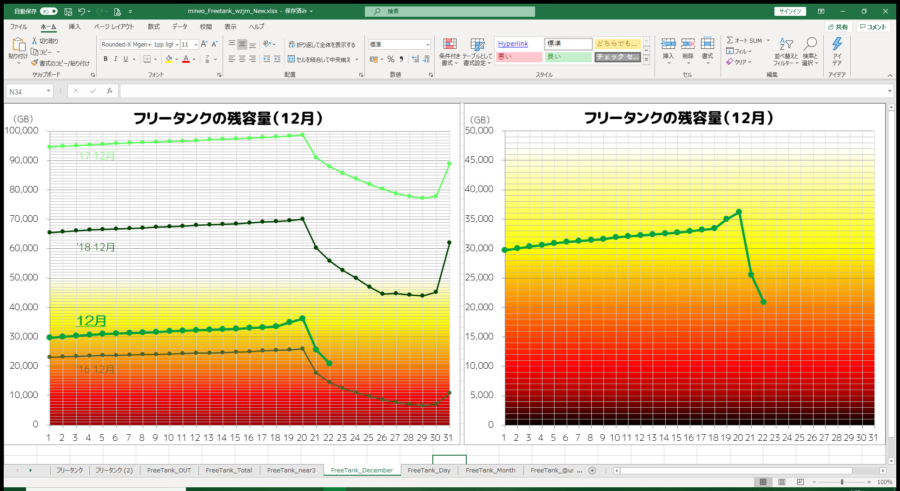Click the 共有 share button
The width and height of the screenshot is (900, 491).
(838, 27)
